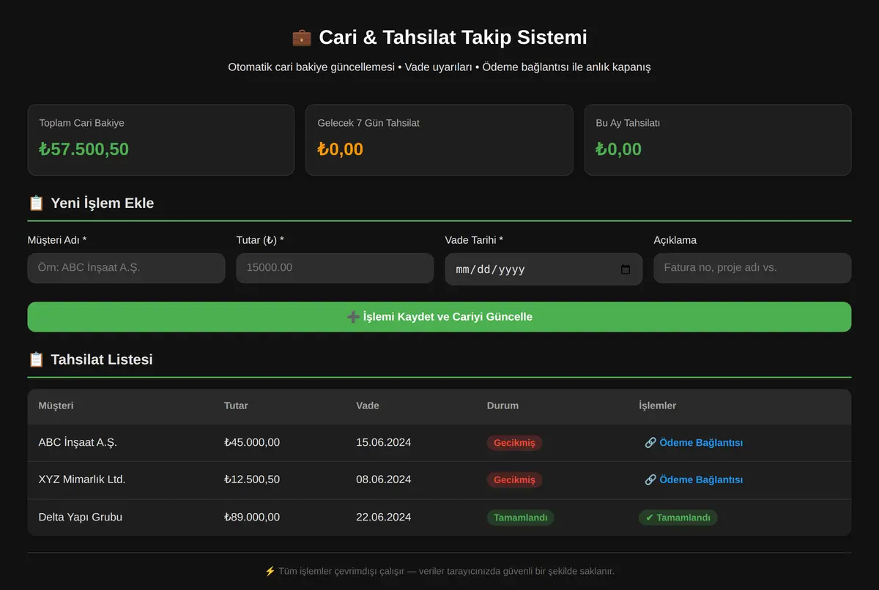Click the Vade Tarihi date field
The width and height of the screenshot is (879, 590).
pyautogui.click(x=544, y=269)
